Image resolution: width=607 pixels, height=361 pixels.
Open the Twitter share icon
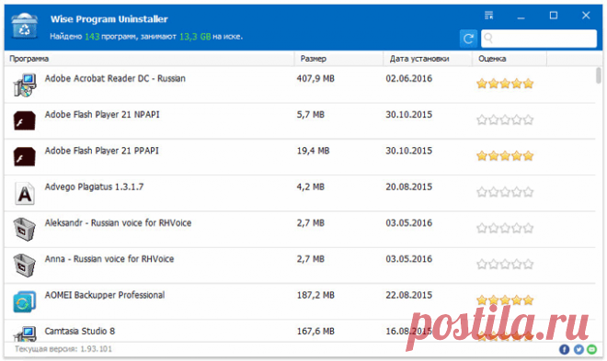coord(578,349)
